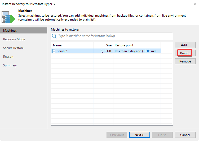Open restore point selection with Point... button
Image resolution: width=199 pixels, height=141 pixels.
[x=185, y=53]
